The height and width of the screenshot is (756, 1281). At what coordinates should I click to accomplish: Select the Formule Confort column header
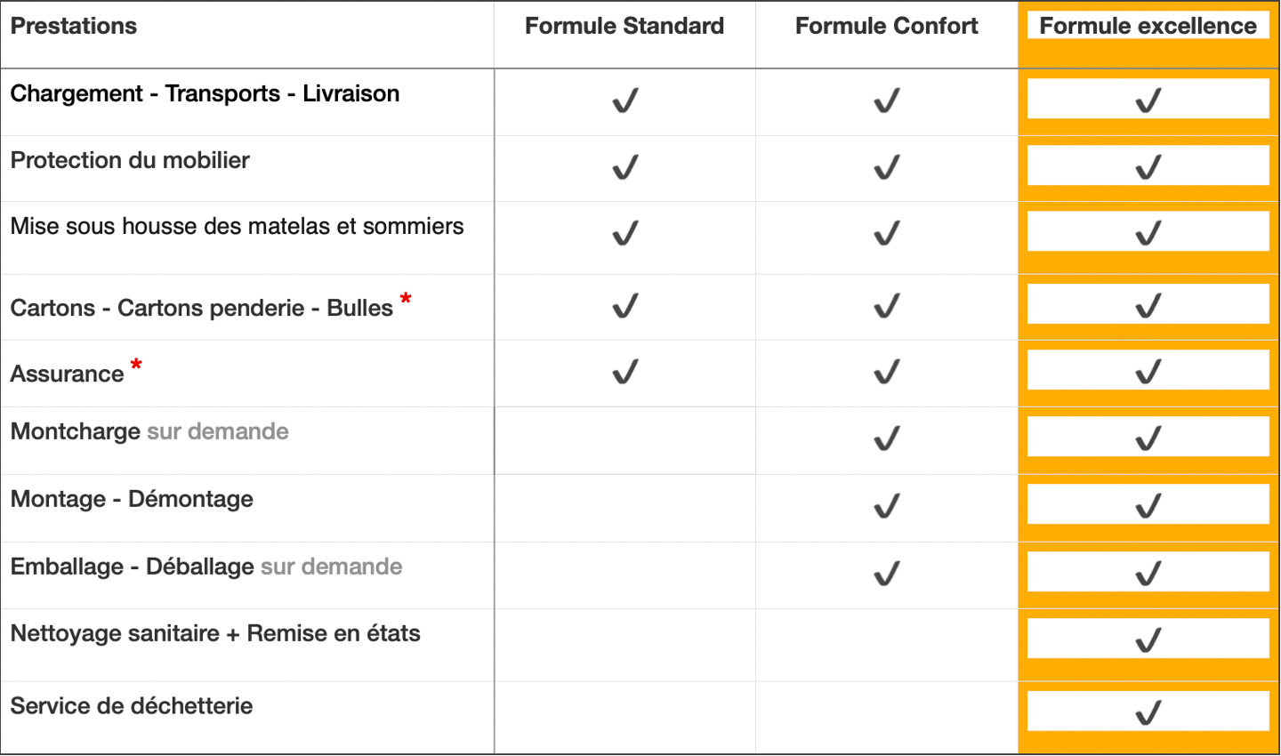click(887, 26)
